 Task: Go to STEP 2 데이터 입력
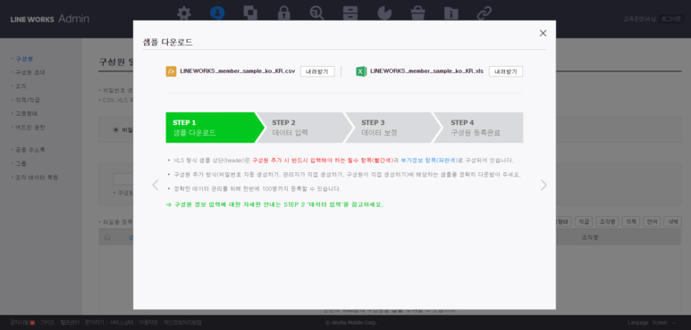304,128
